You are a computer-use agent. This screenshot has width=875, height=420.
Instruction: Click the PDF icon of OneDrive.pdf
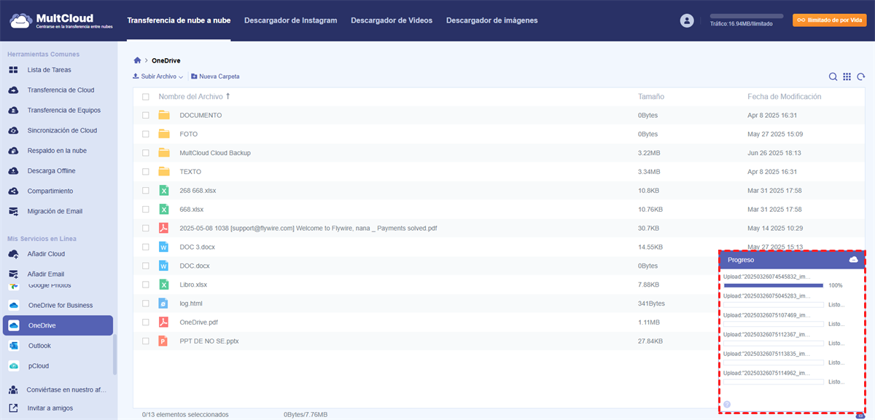(164, 322)
